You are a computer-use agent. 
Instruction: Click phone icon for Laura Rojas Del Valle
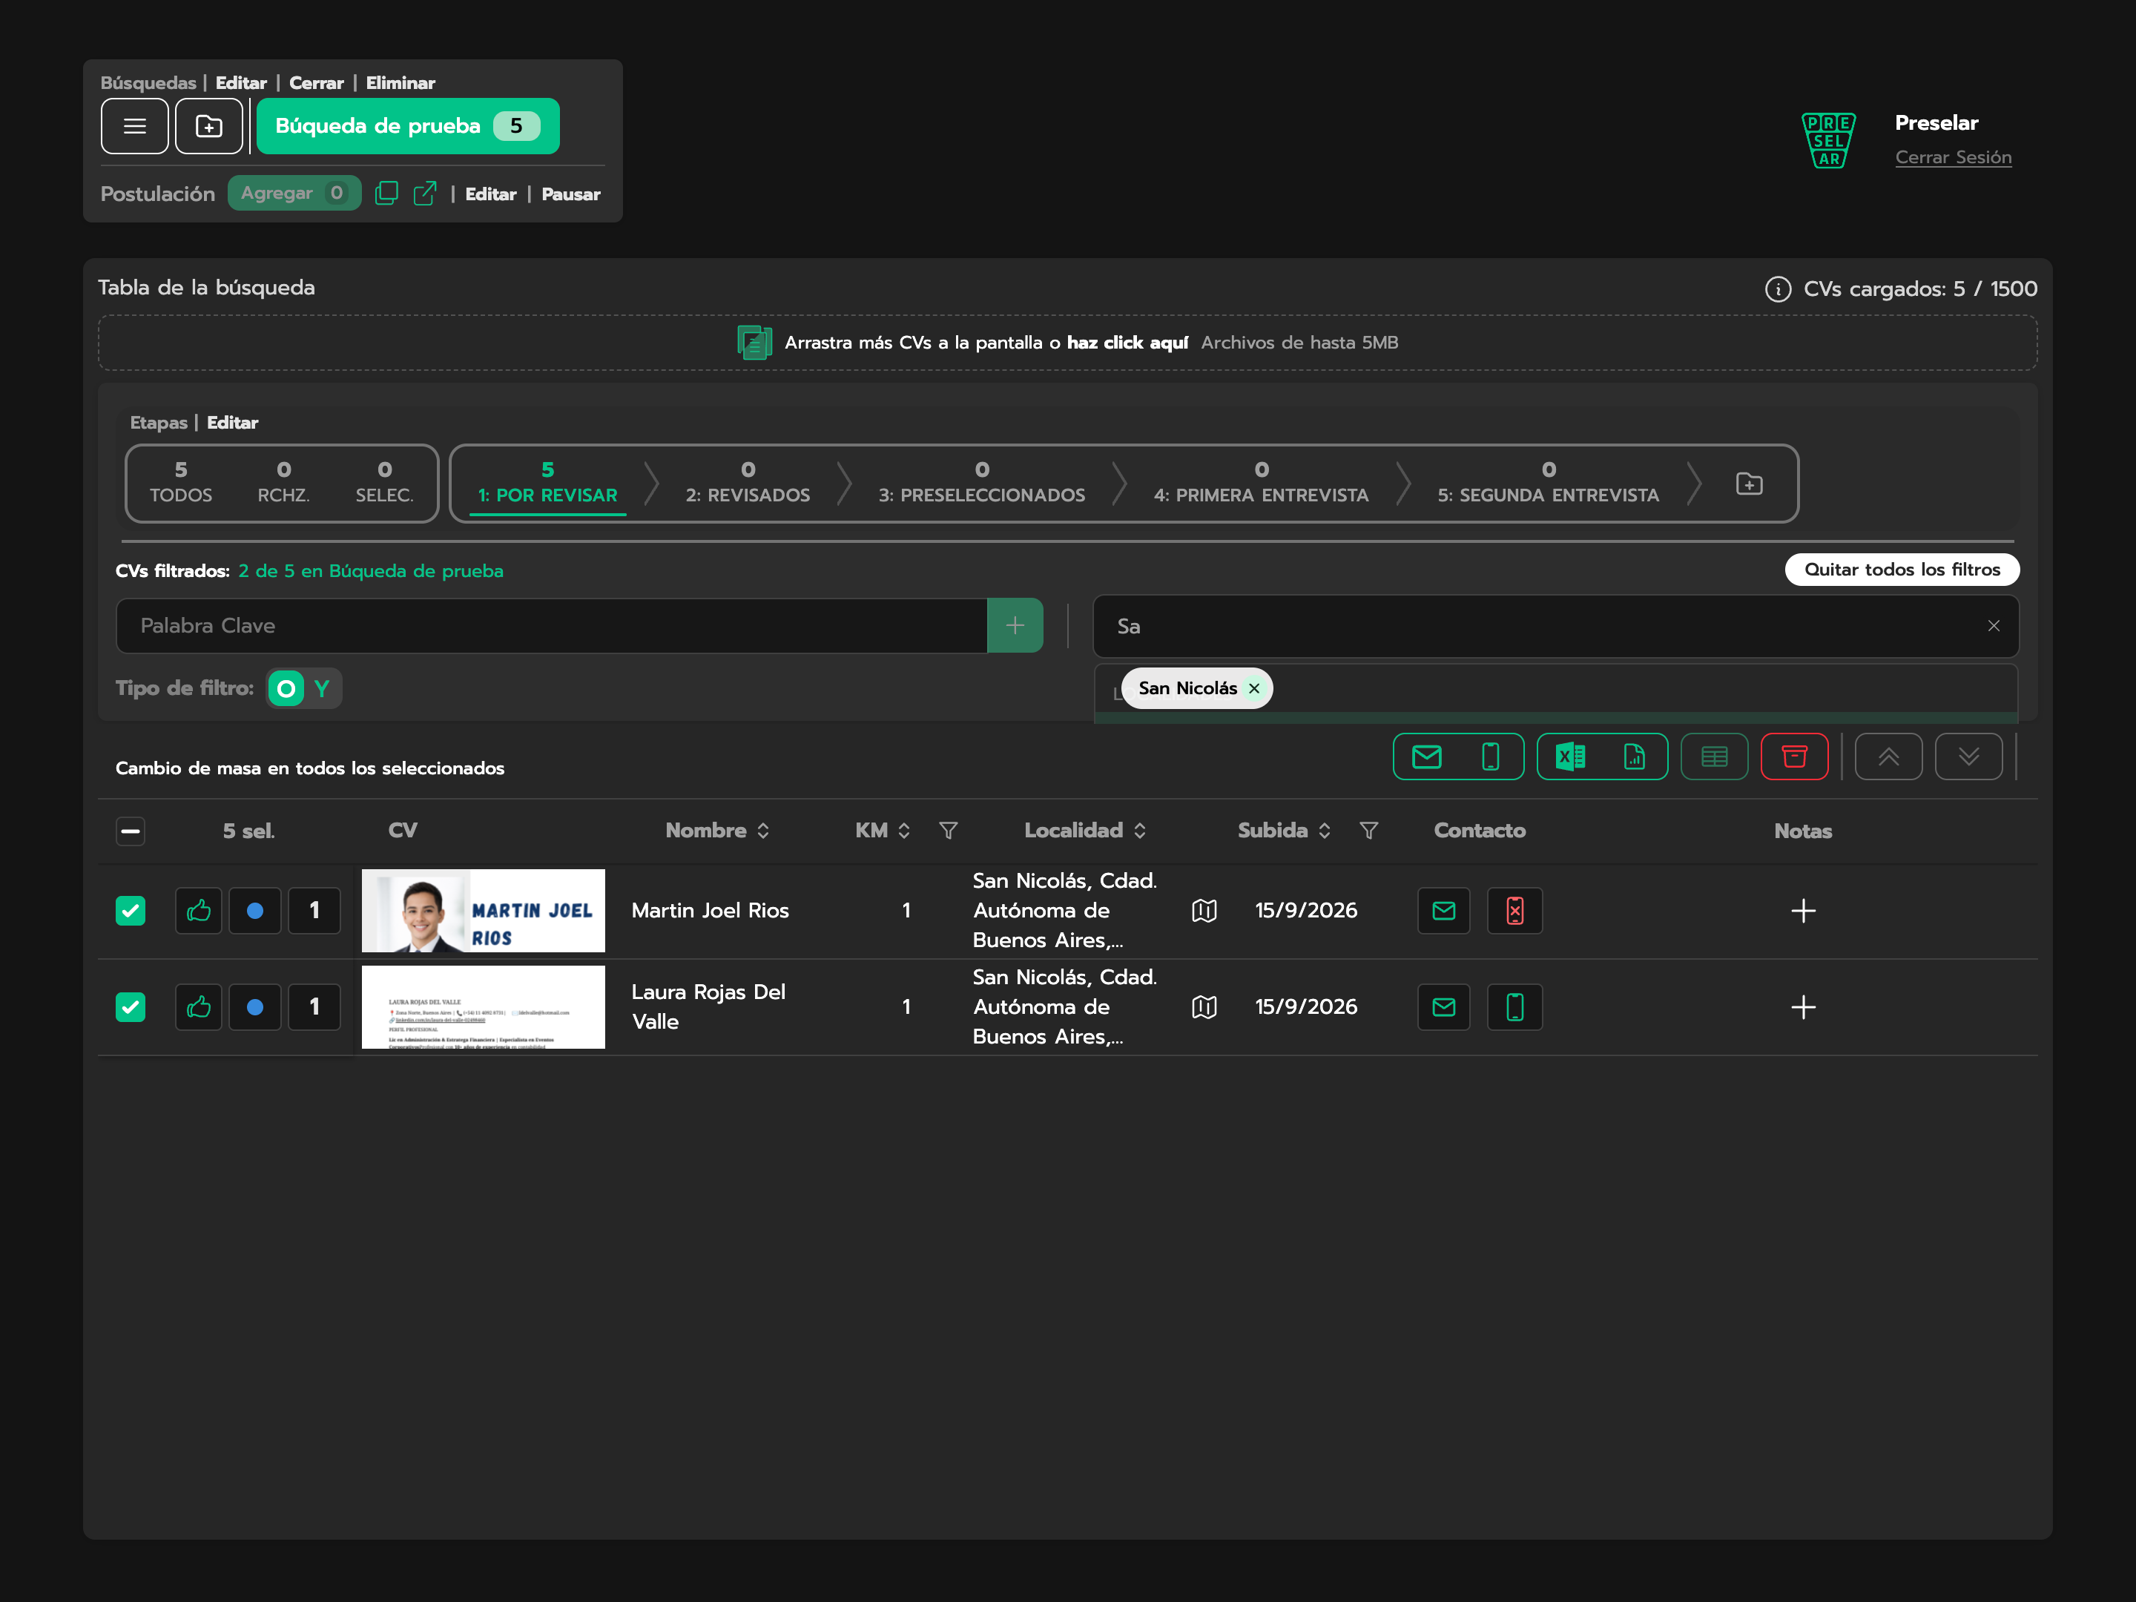(x=1514, y=1007)
